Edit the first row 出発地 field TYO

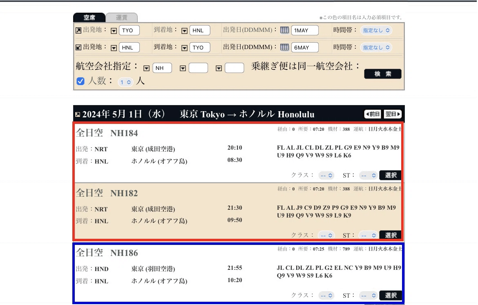129,30
